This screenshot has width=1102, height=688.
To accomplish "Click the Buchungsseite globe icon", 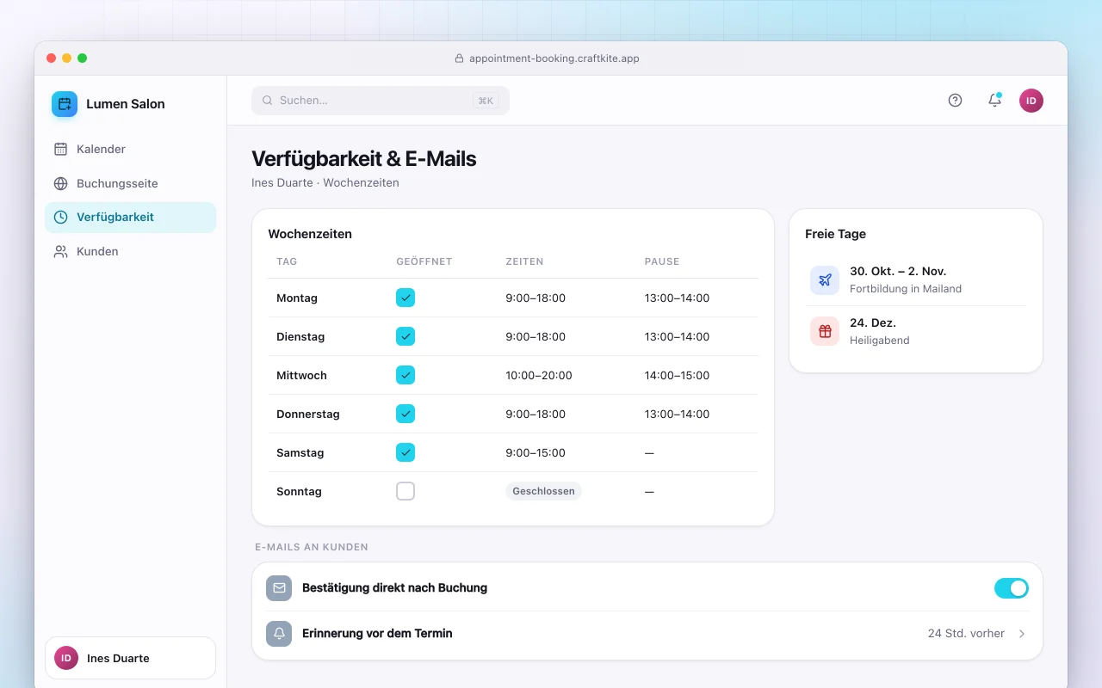I will (60, 183).
